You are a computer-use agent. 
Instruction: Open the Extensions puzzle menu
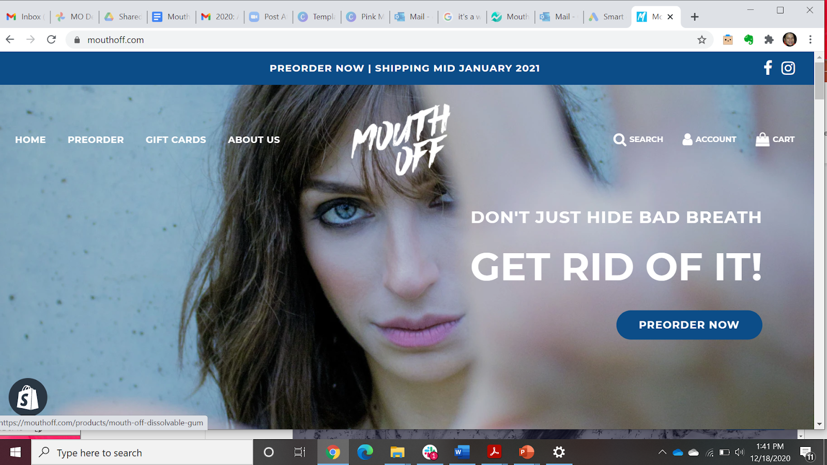point(769,40)
